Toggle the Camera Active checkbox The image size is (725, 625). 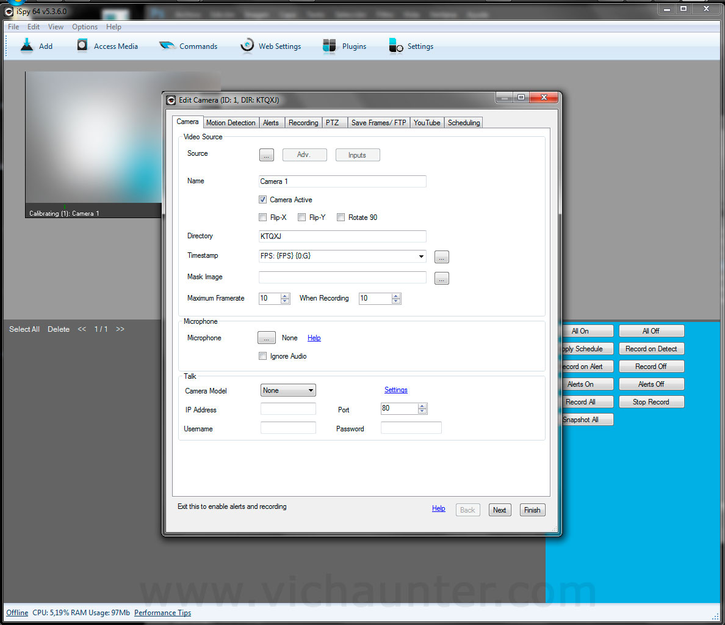(262, 200)
